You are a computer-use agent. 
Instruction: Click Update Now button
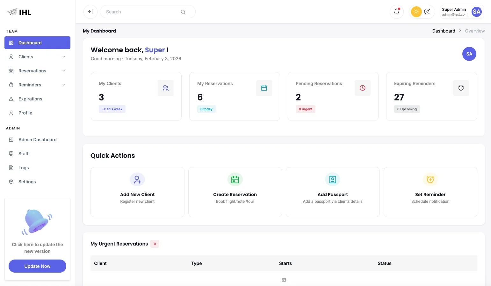point(37,266)
